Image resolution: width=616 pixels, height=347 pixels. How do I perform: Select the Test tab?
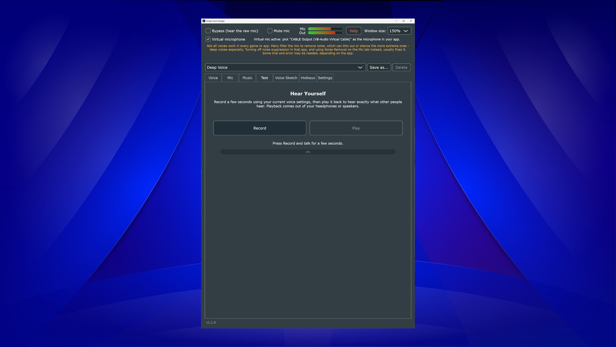[x=264, y=78]
